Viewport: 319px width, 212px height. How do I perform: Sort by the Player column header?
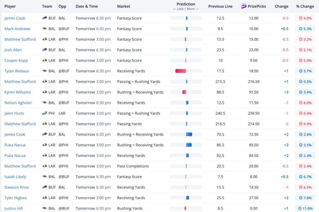pyautogui.click(x=10, y=6)
